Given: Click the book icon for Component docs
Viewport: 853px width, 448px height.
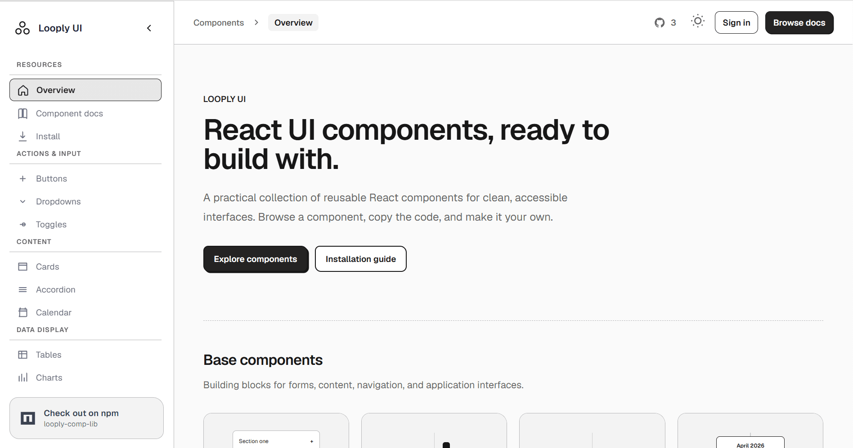Looking at the screenshot, I should [22, 114].
